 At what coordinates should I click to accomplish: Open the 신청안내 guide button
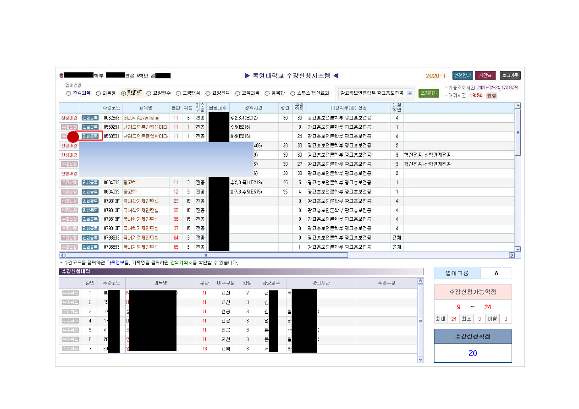tap(462, 76)
